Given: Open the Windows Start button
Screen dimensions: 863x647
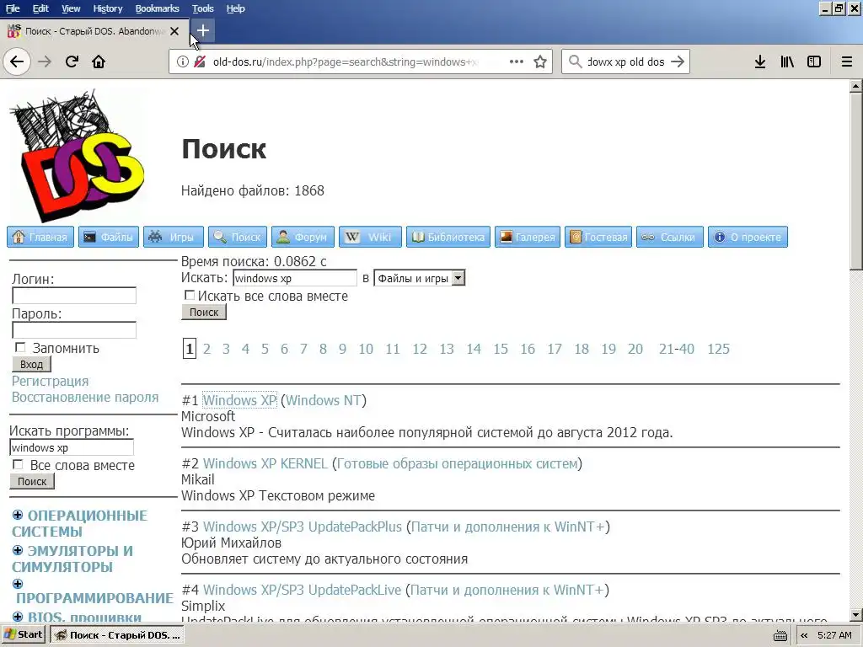Looking at the screenshot, I should (x=23, y=634).
